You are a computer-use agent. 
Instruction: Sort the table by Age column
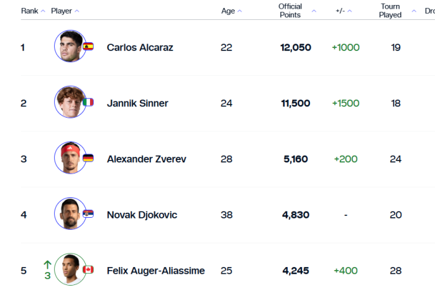(231, 11)
